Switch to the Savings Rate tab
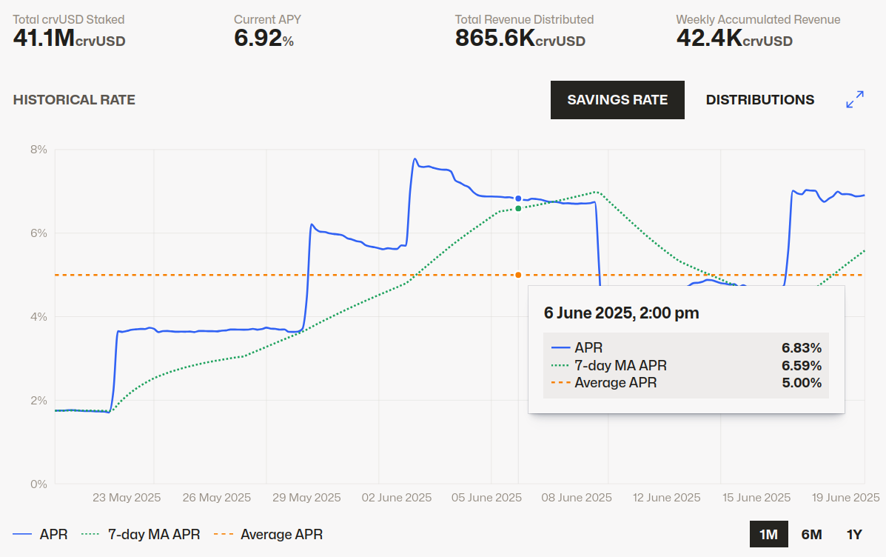 pos(617,100)
